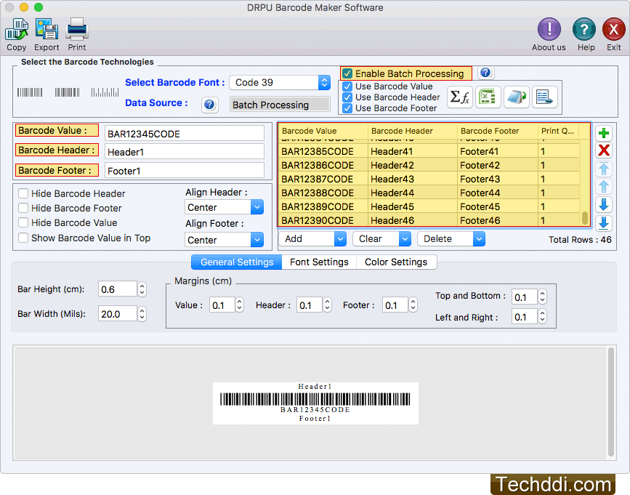Click the Print toolbar icon
This screenshot has width=630, height=495.
(x=77, y=29)
